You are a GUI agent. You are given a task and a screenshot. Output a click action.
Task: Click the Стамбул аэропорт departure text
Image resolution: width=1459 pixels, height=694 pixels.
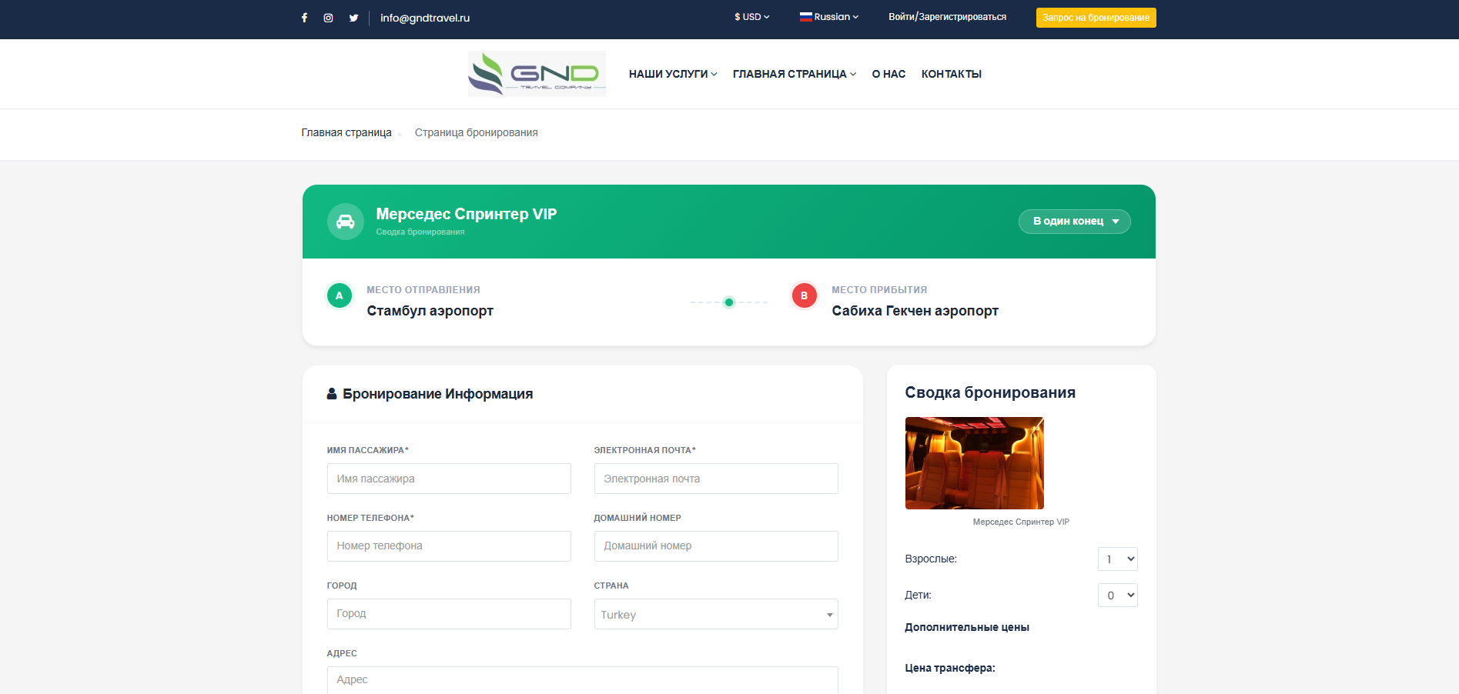(430, 311)
